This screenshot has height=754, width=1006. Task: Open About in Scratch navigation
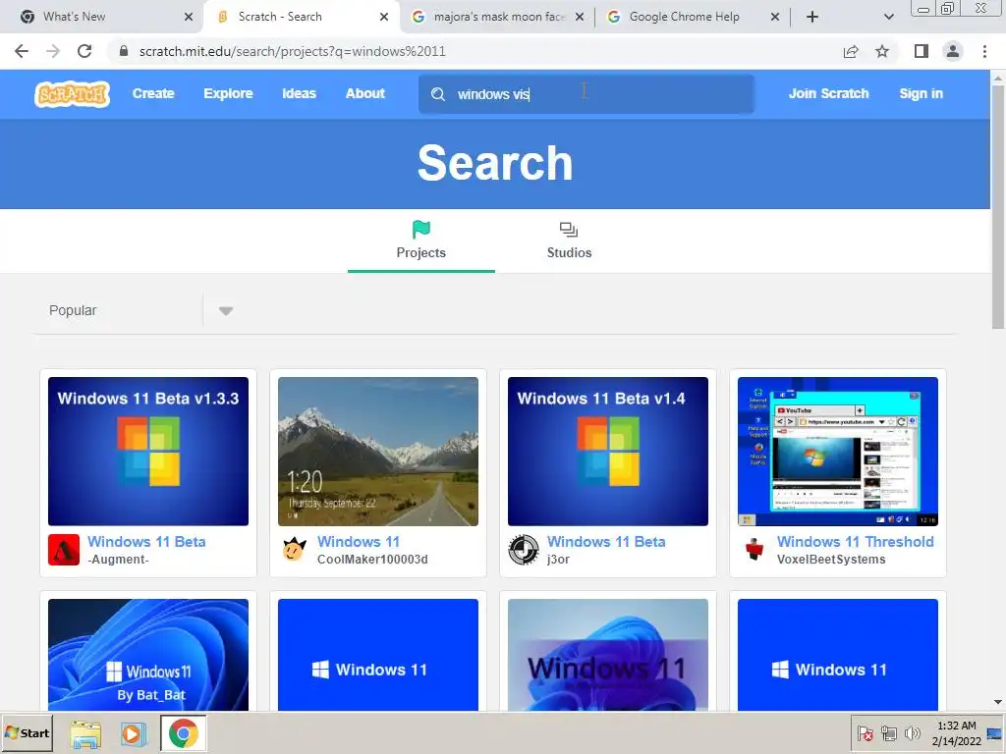click(365, 93)
